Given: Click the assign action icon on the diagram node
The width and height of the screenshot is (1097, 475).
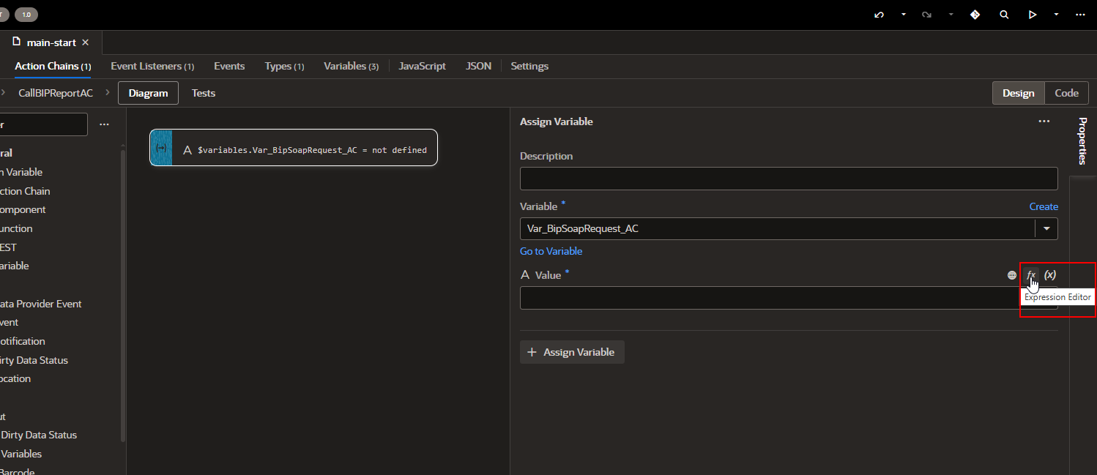Looking at the screenshot, I should [x=161, y=148].
